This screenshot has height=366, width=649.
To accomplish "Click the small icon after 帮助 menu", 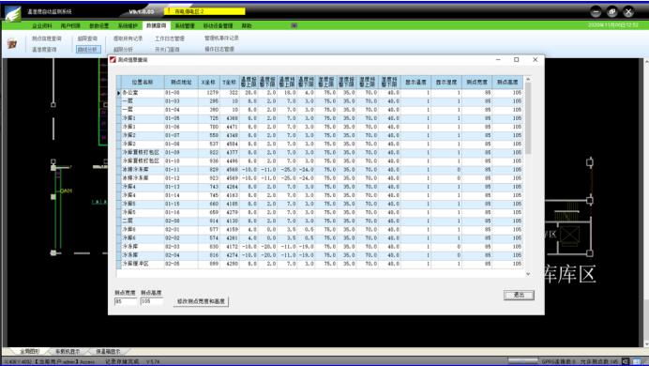I will 294,25.
